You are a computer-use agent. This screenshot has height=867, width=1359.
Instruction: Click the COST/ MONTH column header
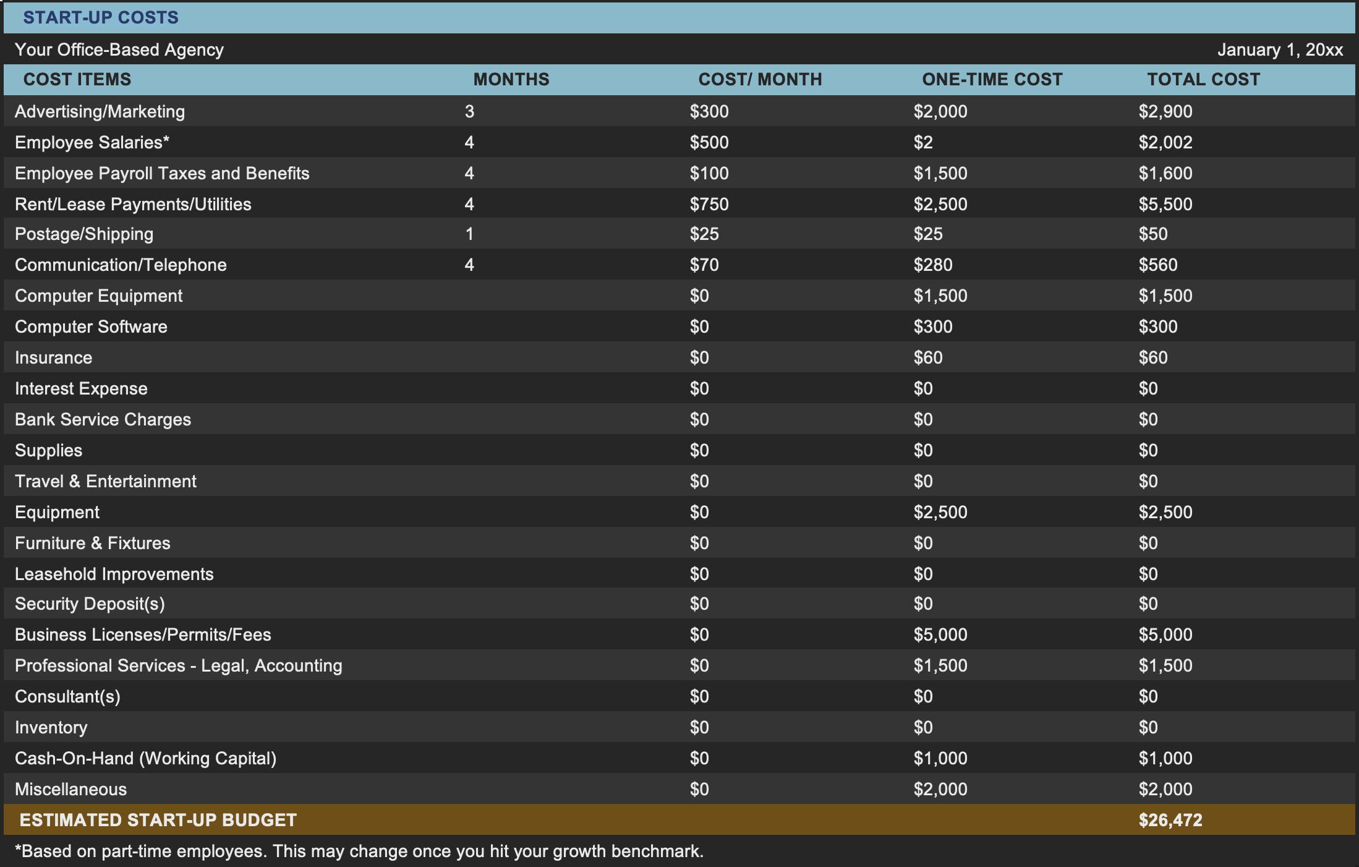(x=760, y=79)
